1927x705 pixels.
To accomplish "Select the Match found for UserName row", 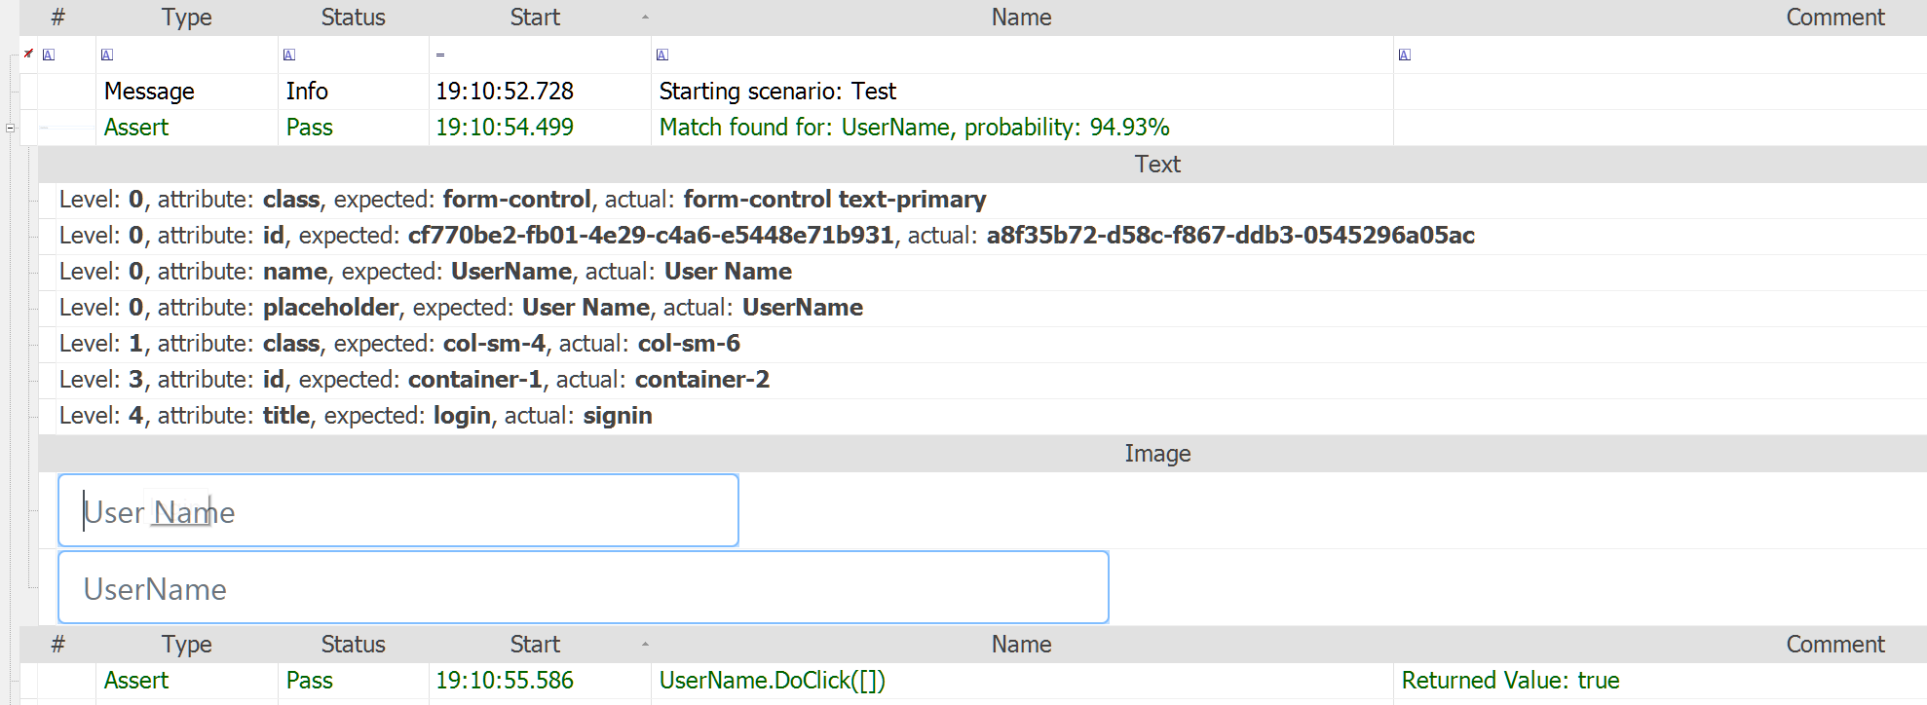I will click(x=914, y=128).
